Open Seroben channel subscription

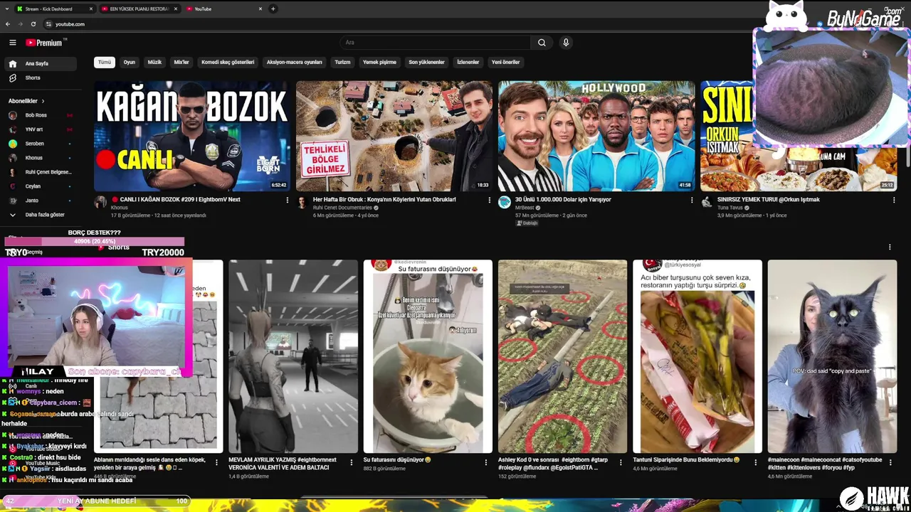39,144
